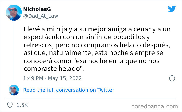Read the full conversation on Twitter
Screen dimensions: 182x112
[x=69, y=90]
